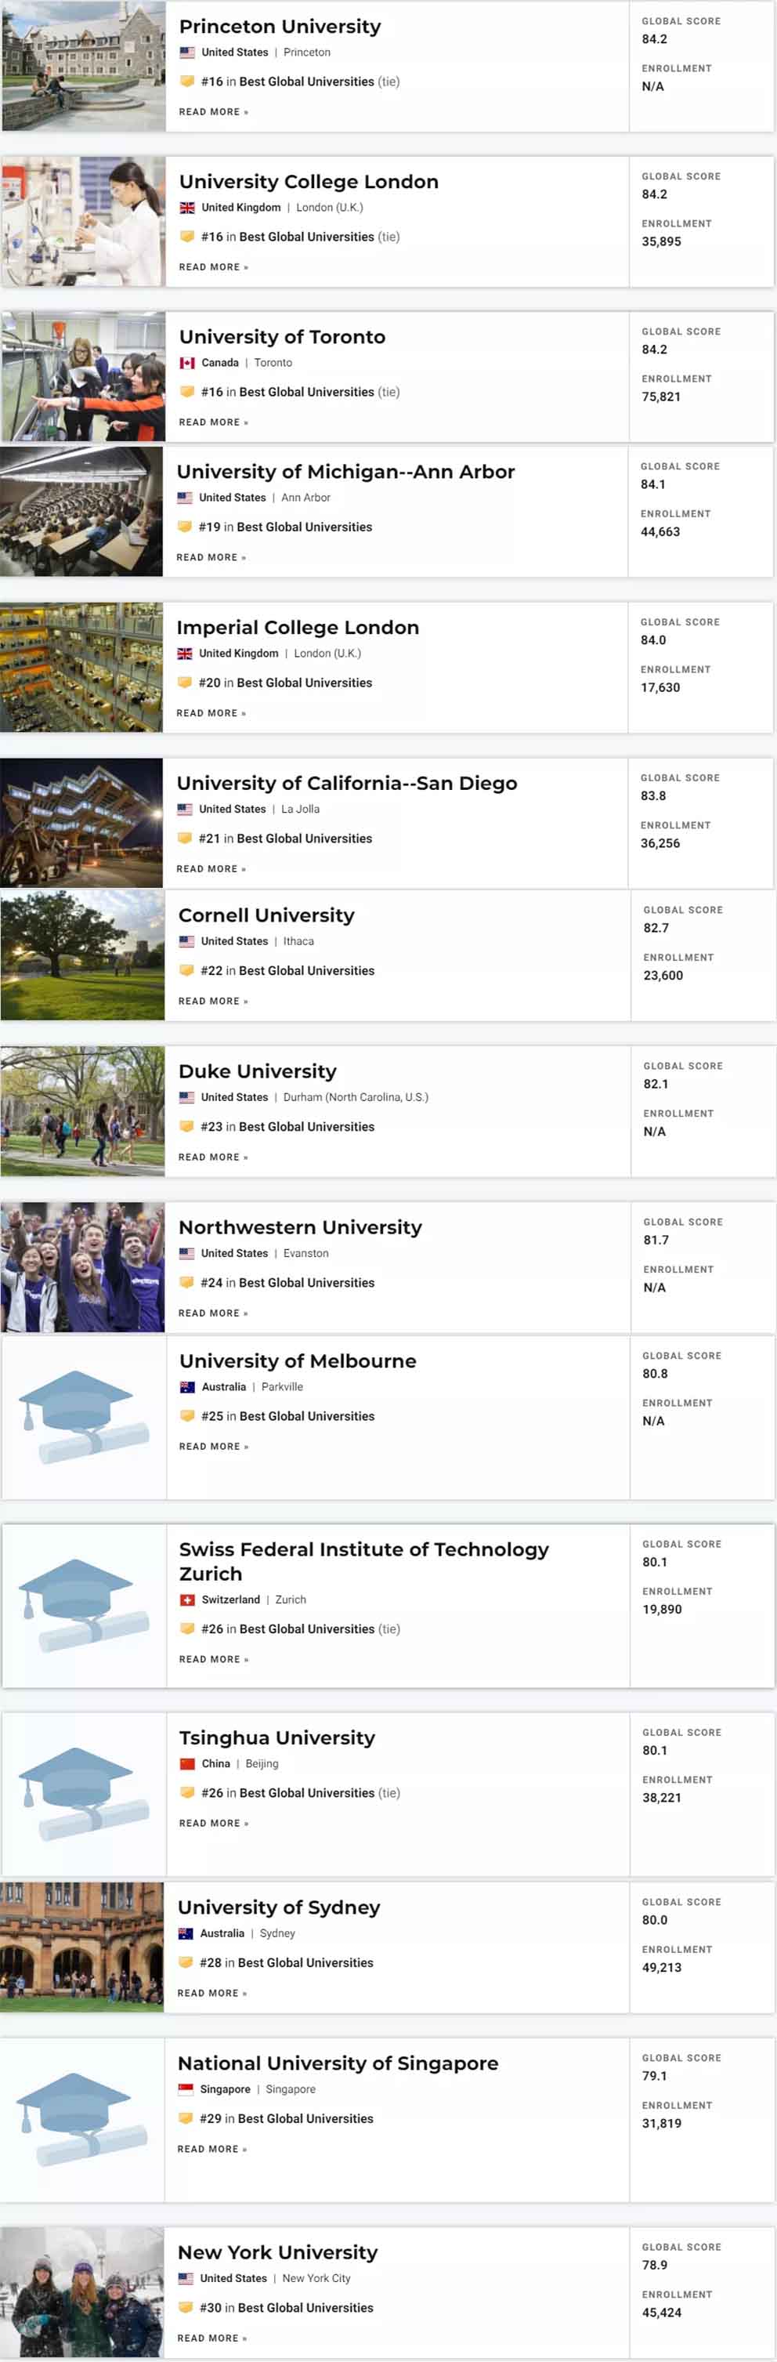The width and height of the screenshot is (777, 2362).
Task: Click the Singapore flag icon next to Singapore
Action: click(x=185, y=2090)
